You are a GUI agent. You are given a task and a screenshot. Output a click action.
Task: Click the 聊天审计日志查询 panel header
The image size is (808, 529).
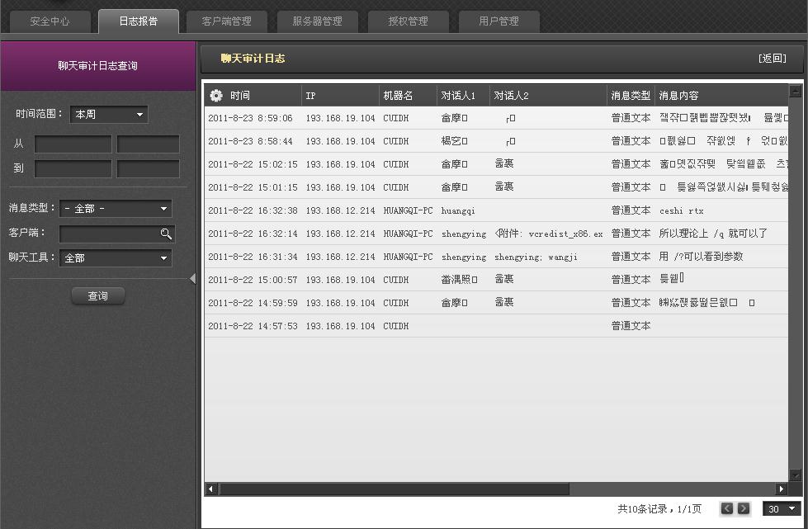(98, 66)
